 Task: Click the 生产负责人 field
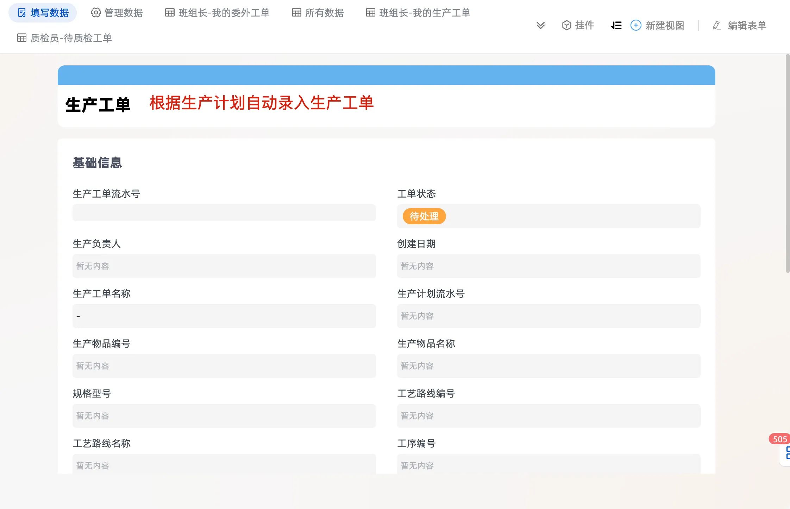[x=224, y=266]
